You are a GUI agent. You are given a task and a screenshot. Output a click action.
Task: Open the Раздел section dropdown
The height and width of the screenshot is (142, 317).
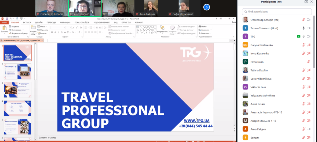click(x=43, y=33)
